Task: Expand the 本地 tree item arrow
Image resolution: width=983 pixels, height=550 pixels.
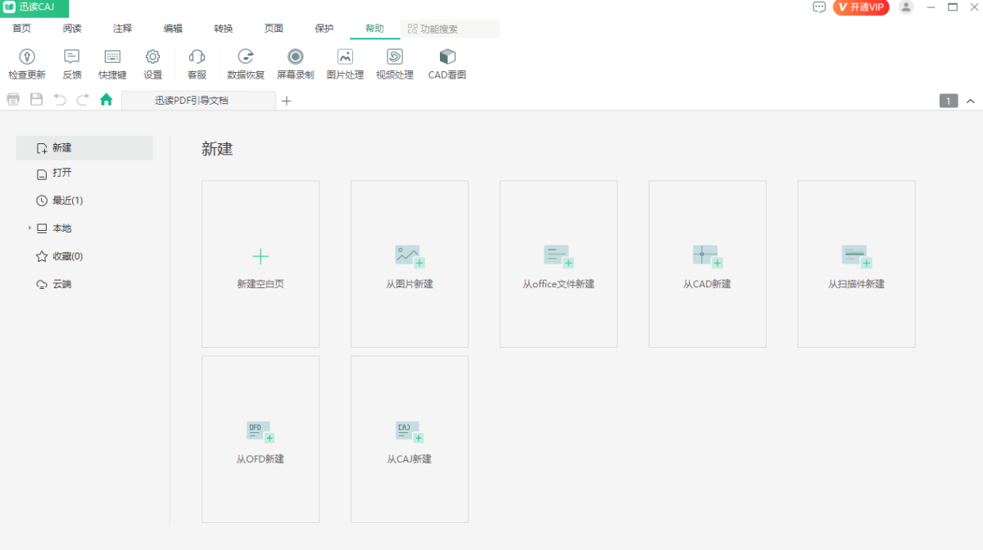Action: [29, 228]
